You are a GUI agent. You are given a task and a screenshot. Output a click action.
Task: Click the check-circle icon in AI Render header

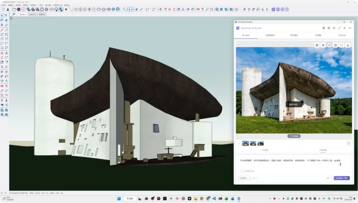334,28
